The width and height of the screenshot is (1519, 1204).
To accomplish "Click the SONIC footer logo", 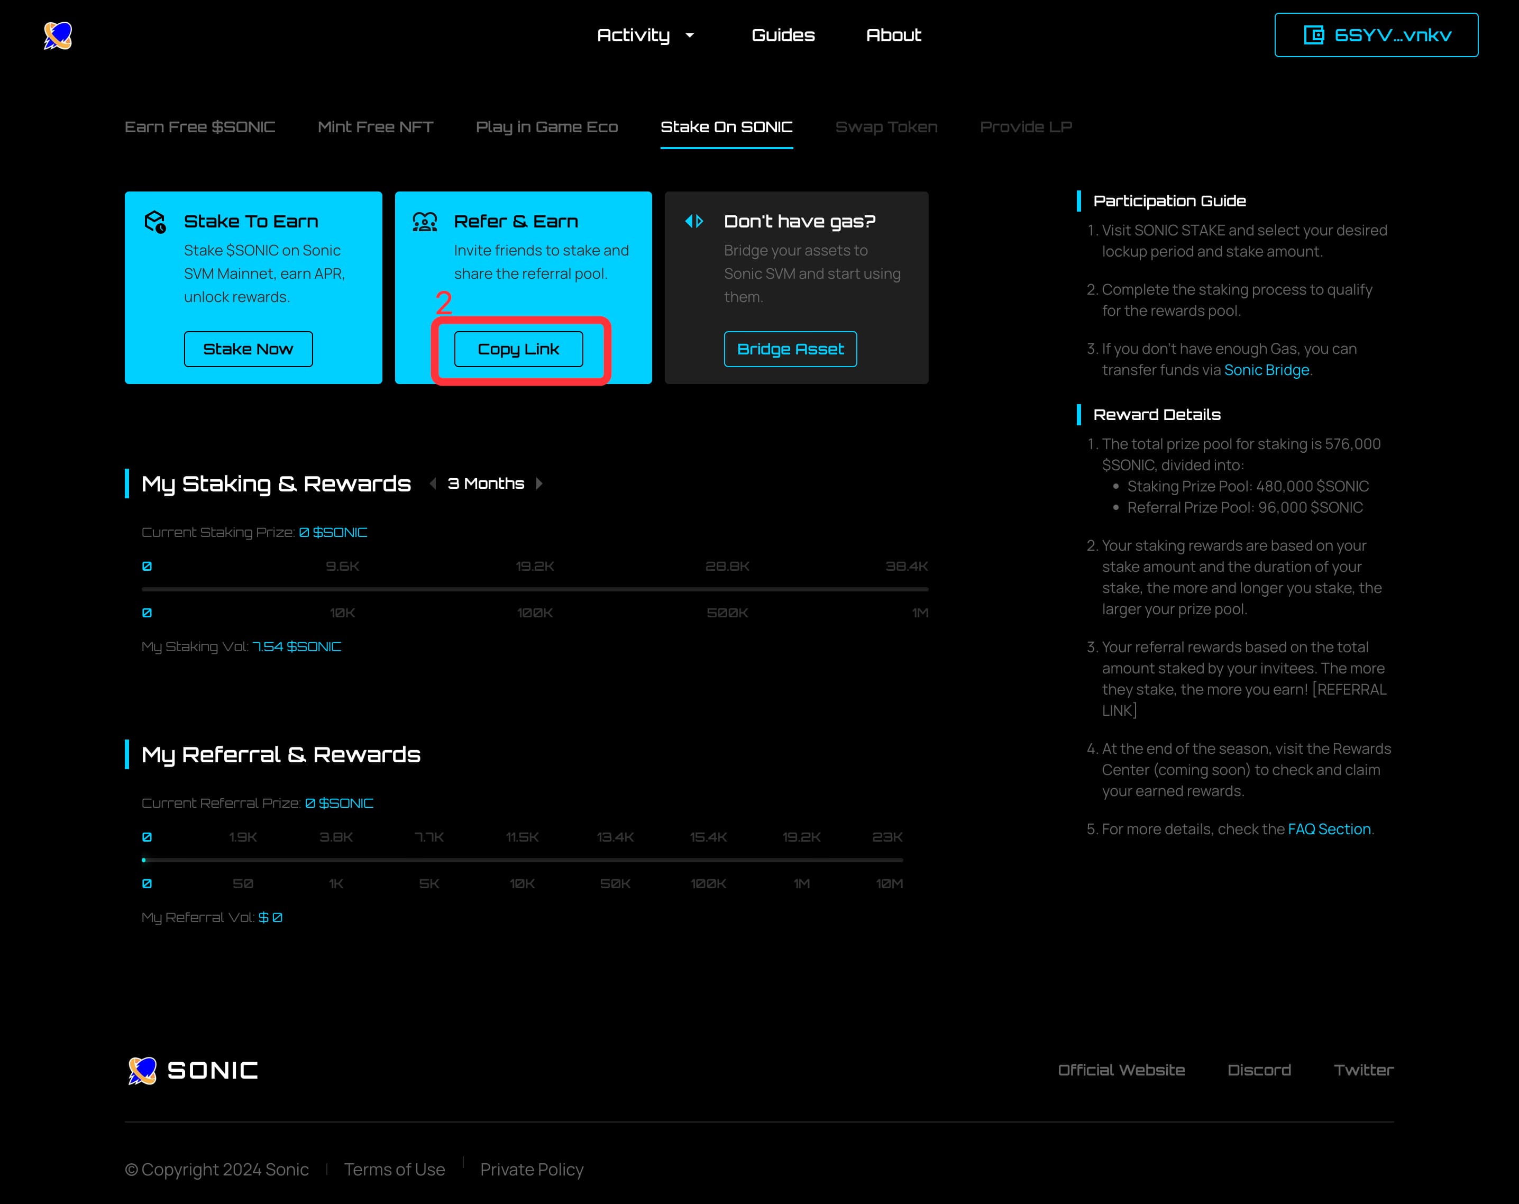I will (x=193, y=1070).
